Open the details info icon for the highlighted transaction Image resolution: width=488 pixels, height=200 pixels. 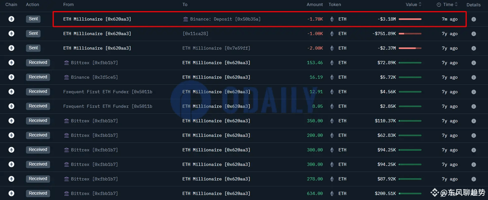(473, 19)
